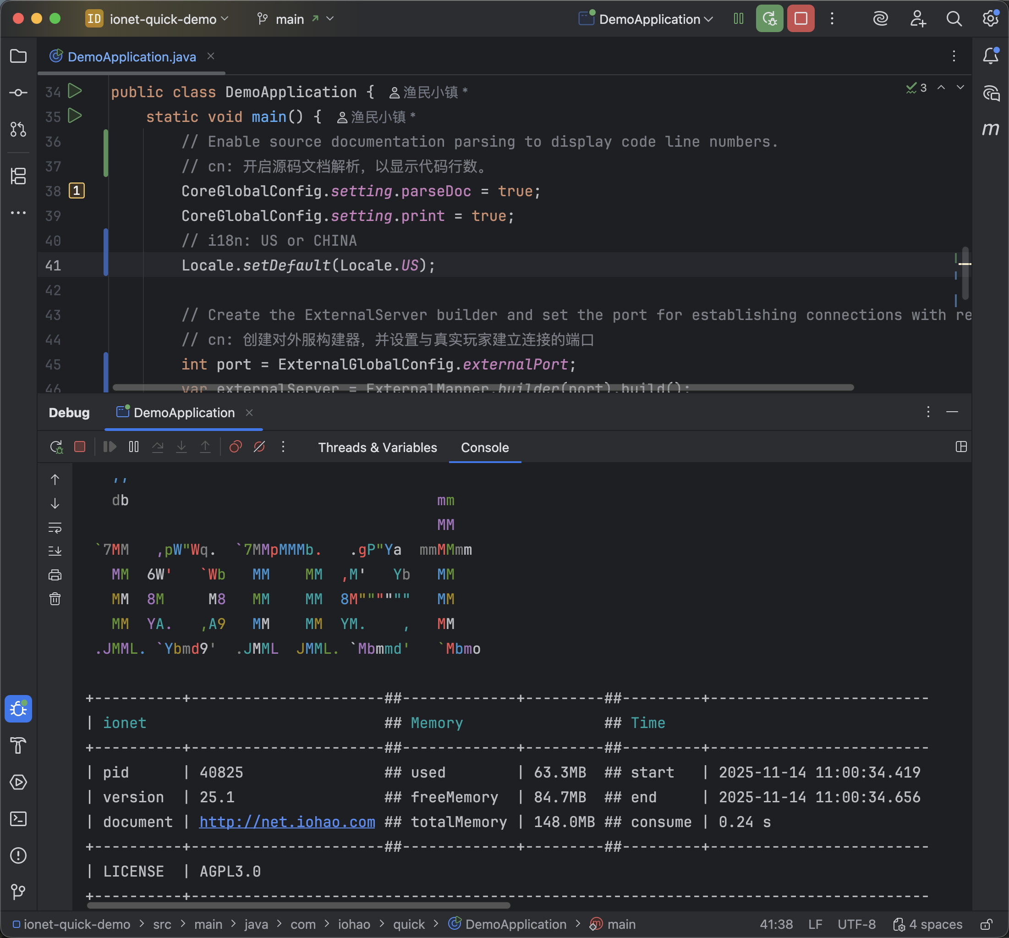Select the DemoApplication.java editor tab
Viewport: 1009px width, 938px height.
pyautogui.click(x=132, y=57)
